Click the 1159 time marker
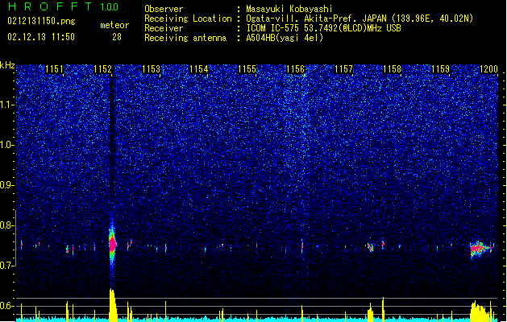507x322 pixels. click(x=440, y=69)
